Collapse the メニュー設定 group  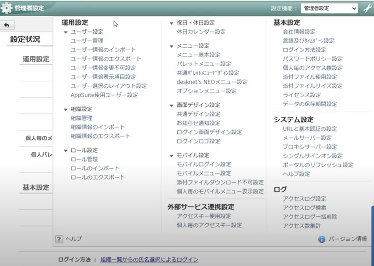(171, 46)
